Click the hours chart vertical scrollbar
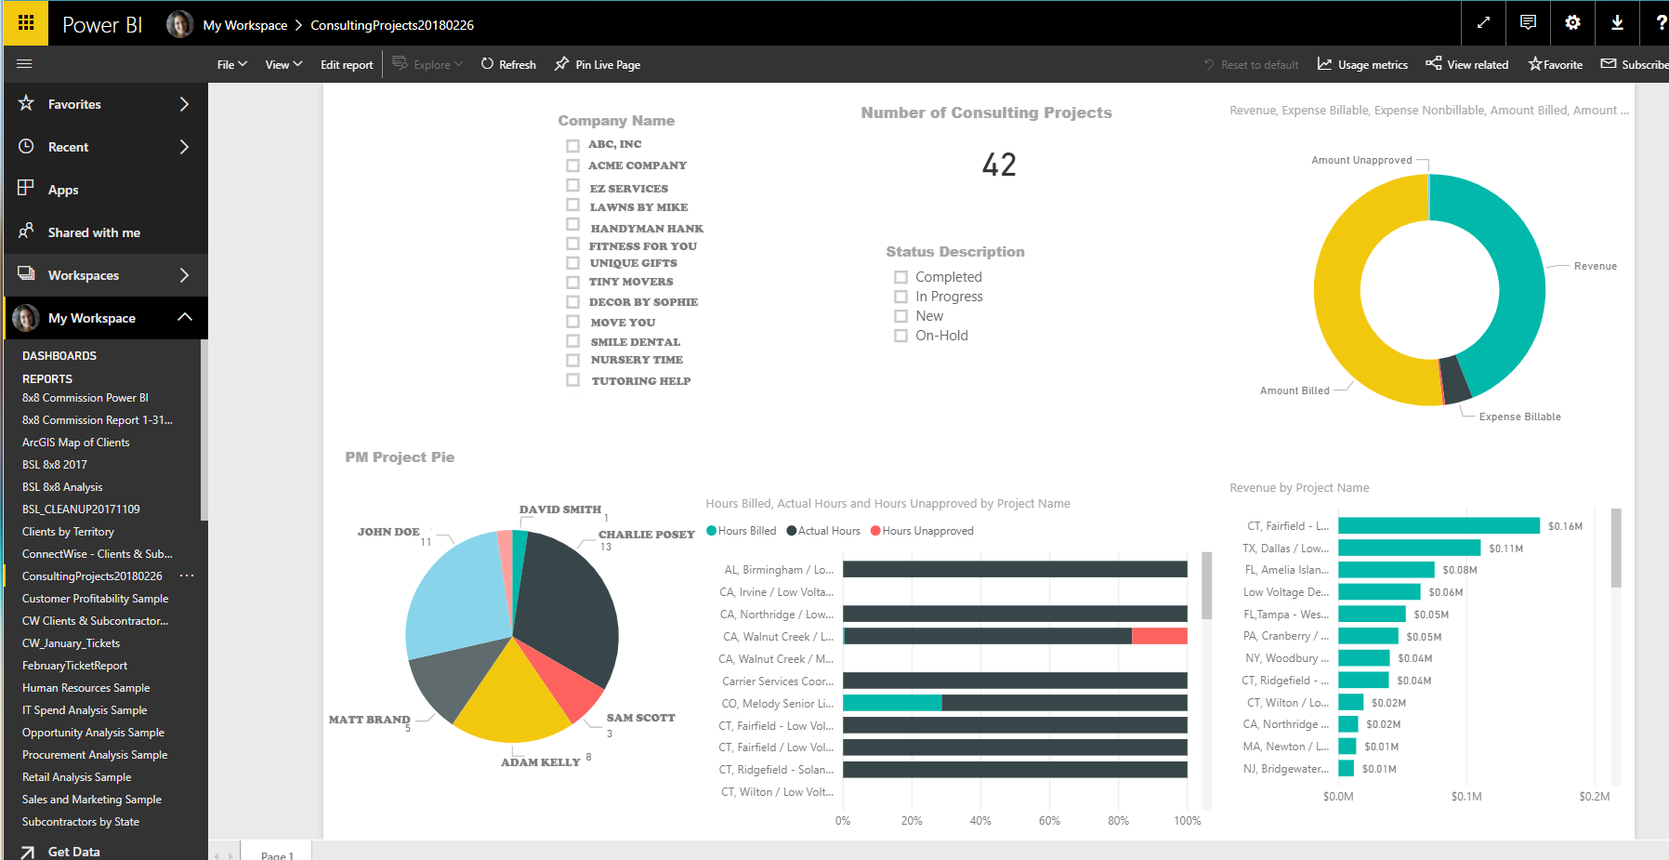The image size is (1669, 860). [x=1206, y=586]
